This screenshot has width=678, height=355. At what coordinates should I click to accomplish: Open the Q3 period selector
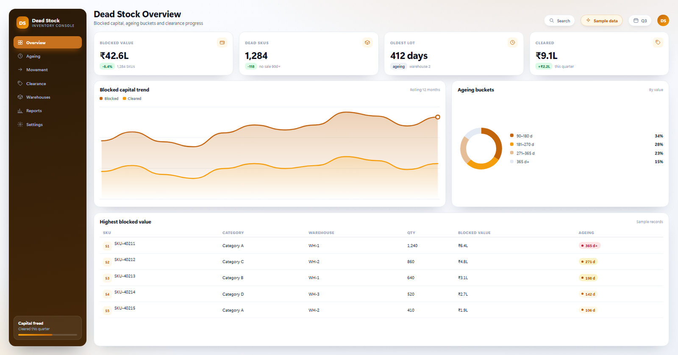[640, 20]
